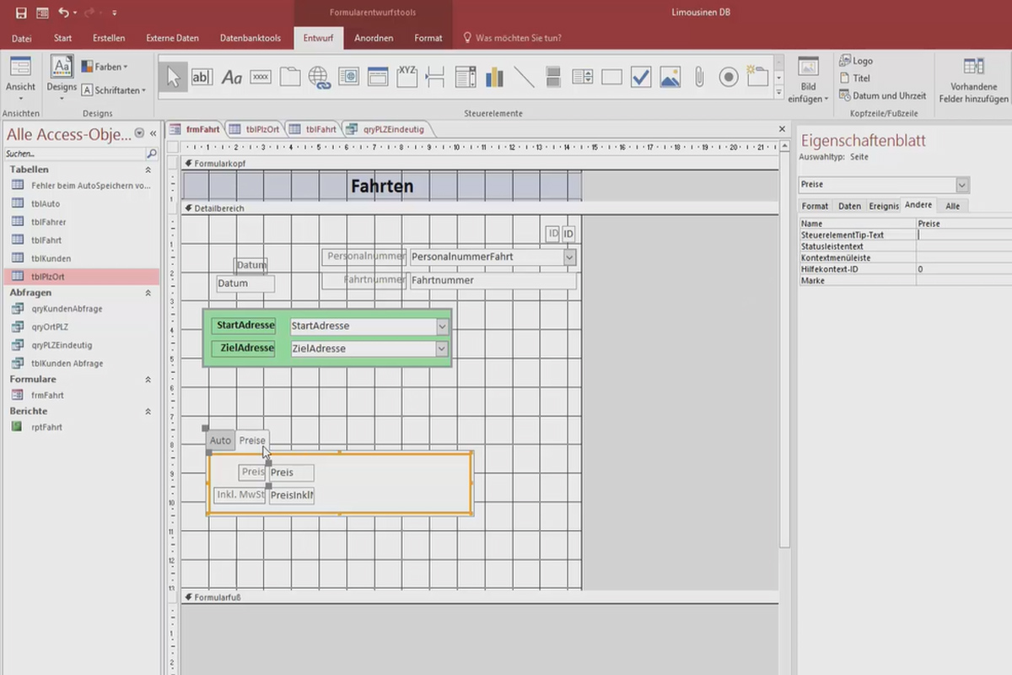This screenshot has width=1012, height=675.
Task: Open the Alle tab in property sheet
Action: (952, 206)
